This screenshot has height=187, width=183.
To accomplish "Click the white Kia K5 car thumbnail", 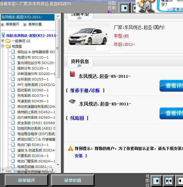I will tap(88, 37).
